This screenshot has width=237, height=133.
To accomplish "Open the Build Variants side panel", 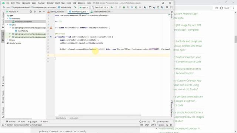I will (x=3, y=96).
